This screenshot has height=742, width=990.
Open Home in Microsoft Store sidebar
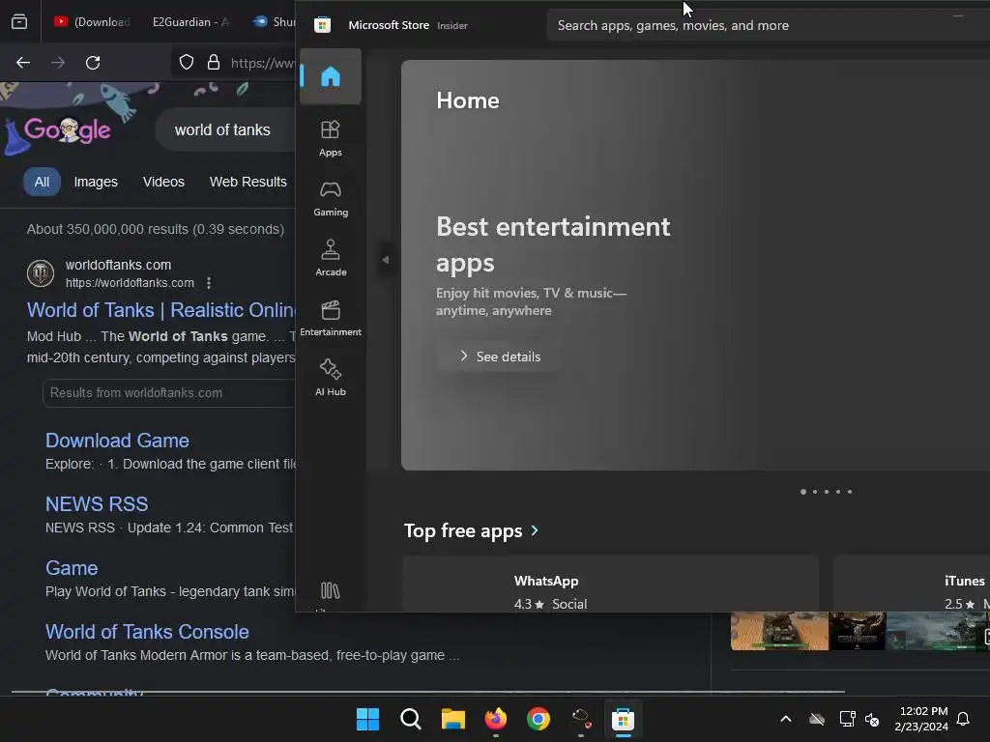[331, 76]
